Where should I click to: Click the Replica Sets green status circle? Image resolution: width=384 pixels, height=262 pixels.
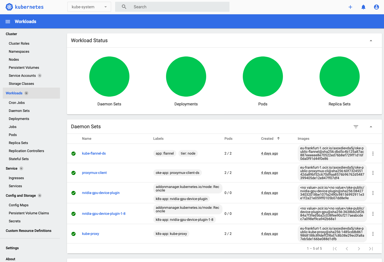[340, 77]
